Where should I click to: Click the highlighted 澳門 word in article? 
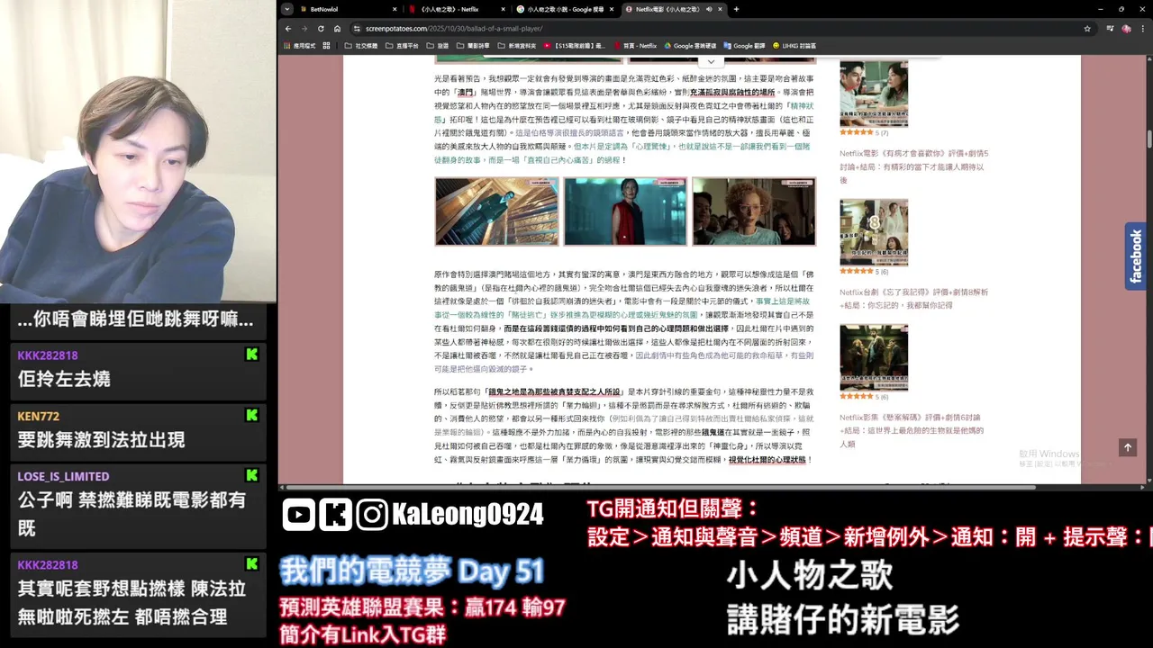tap(466, 93)
